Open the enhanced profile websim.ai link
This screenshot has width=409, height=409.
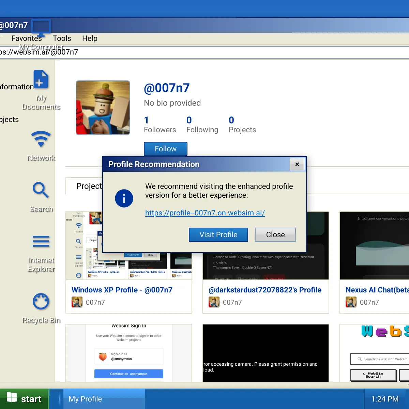point(205,213)
